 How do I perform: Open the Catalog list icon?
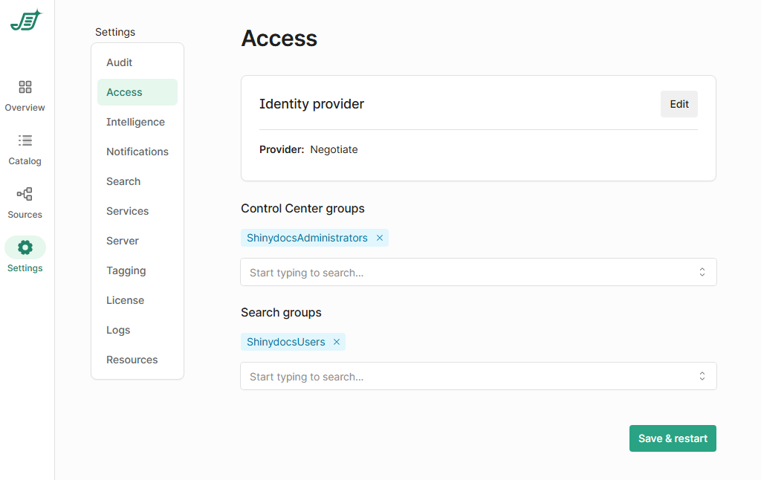click(25, 140)
